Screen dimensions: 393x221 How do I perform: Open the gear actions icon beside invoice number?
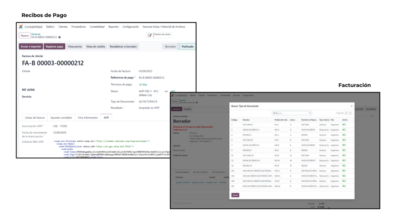click(x=59, y=37)
